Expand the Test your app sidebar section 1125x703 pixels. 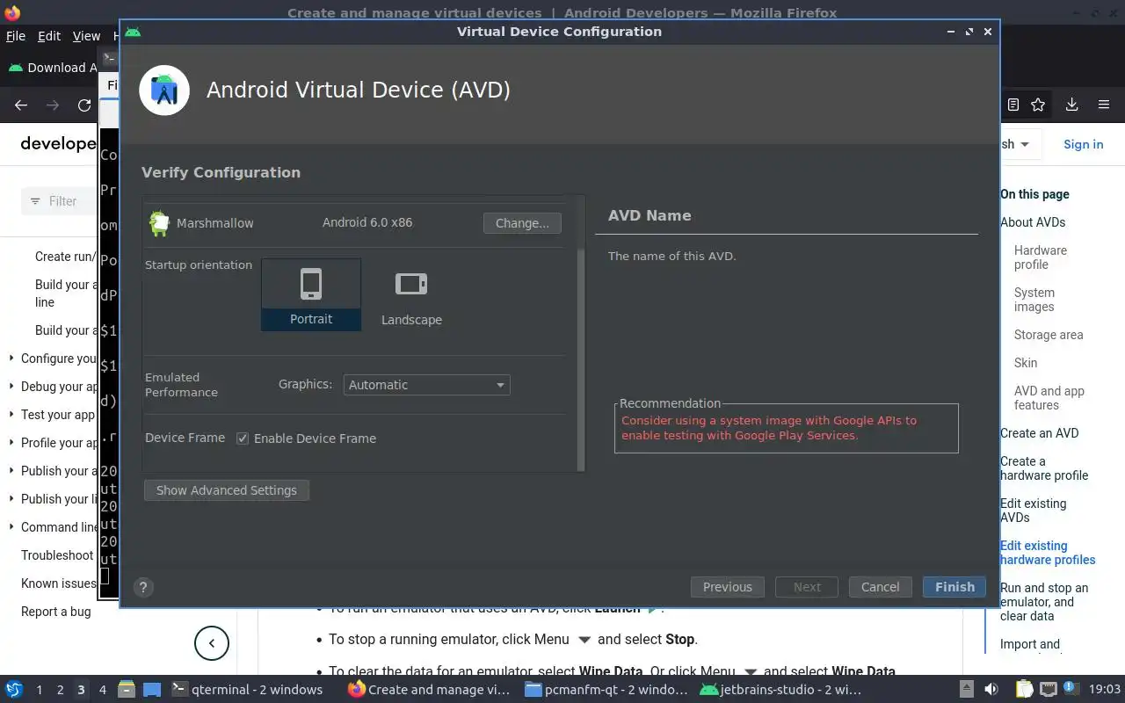[11, 415]
